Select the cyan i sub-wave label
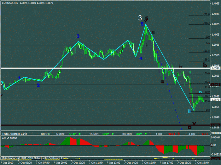The width and height of the screenshot is (221, 165). [184, 84]
